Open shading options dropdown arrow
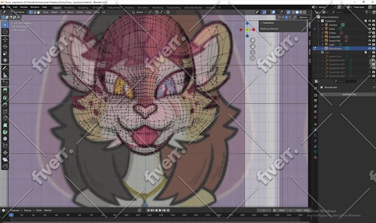The height and width of the screenshot is (223, 376). [309, 12]
